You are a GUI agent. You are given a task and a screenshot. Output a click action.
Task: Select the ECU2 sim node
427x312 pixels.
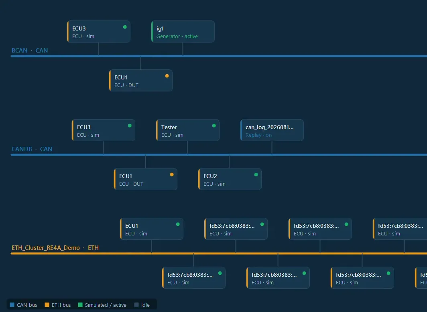[230, 179]
